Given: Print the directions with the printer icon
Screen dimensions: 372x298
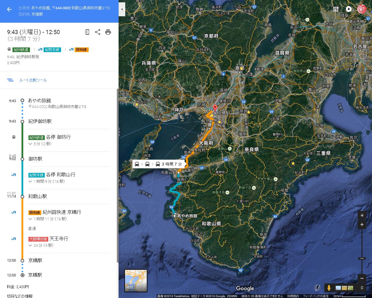Looking at the screenshot, I should pyautogui.click(x=108, y=32).
